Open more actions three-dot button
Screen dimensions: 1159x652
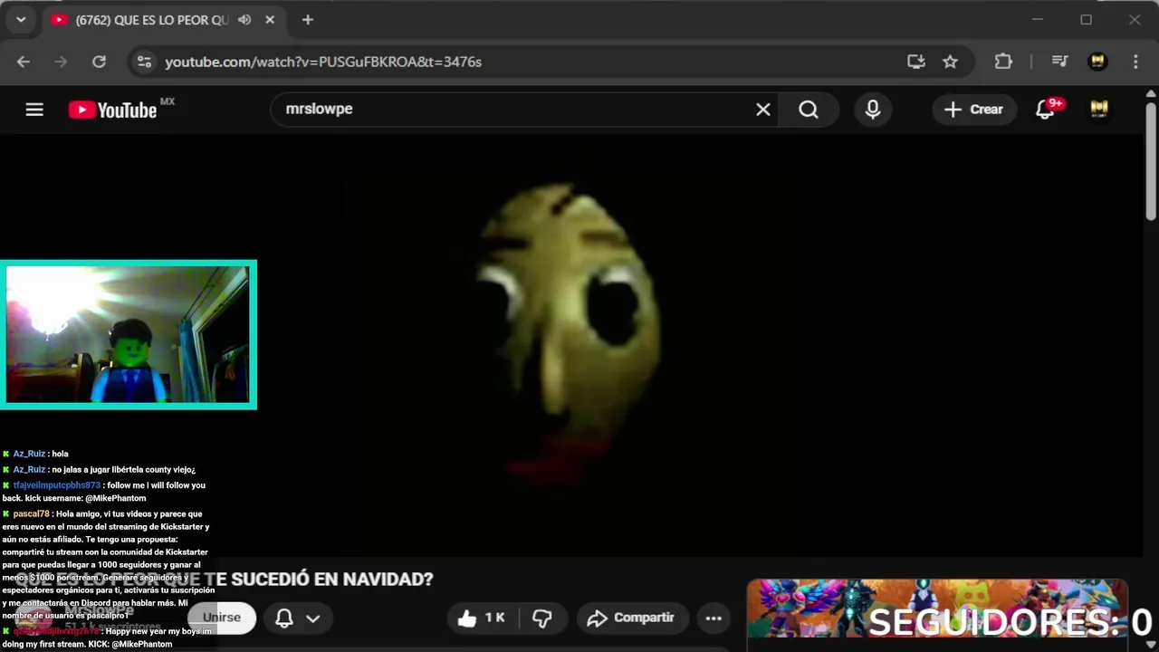[714, 618]
